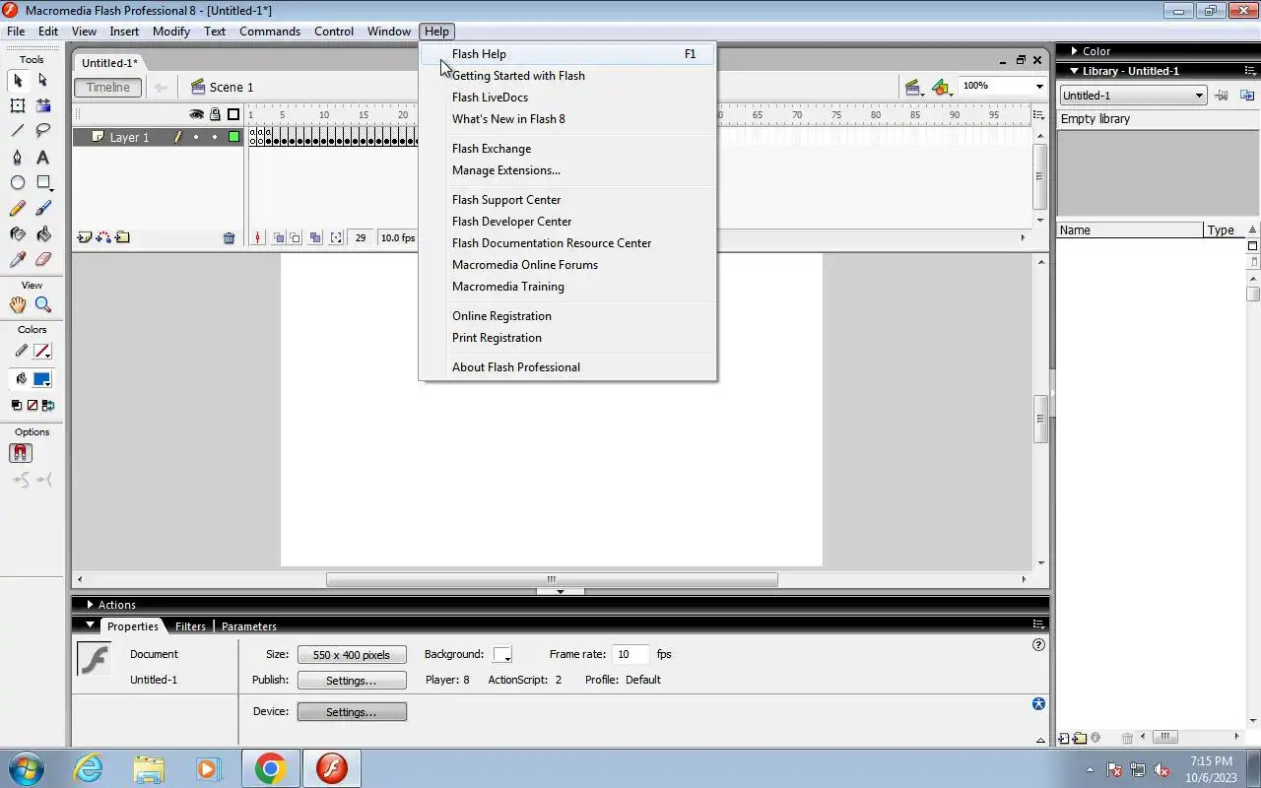Select the Paint Bucket tool

43,234
